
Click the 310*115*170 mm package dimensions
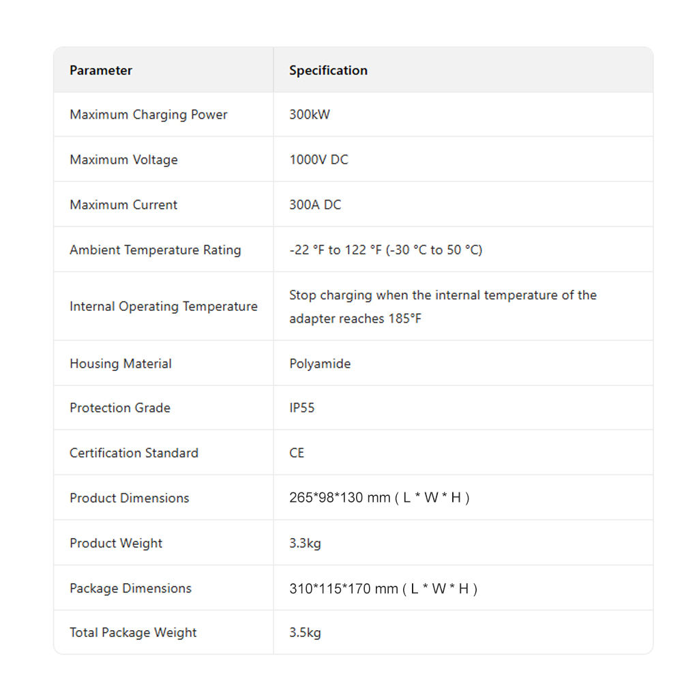click(x=383, y=589)
